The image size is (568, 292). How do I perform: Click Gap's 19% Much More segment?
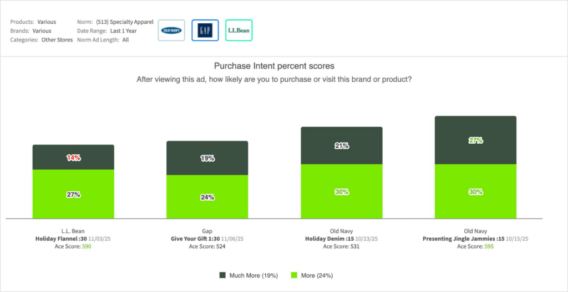207,158
